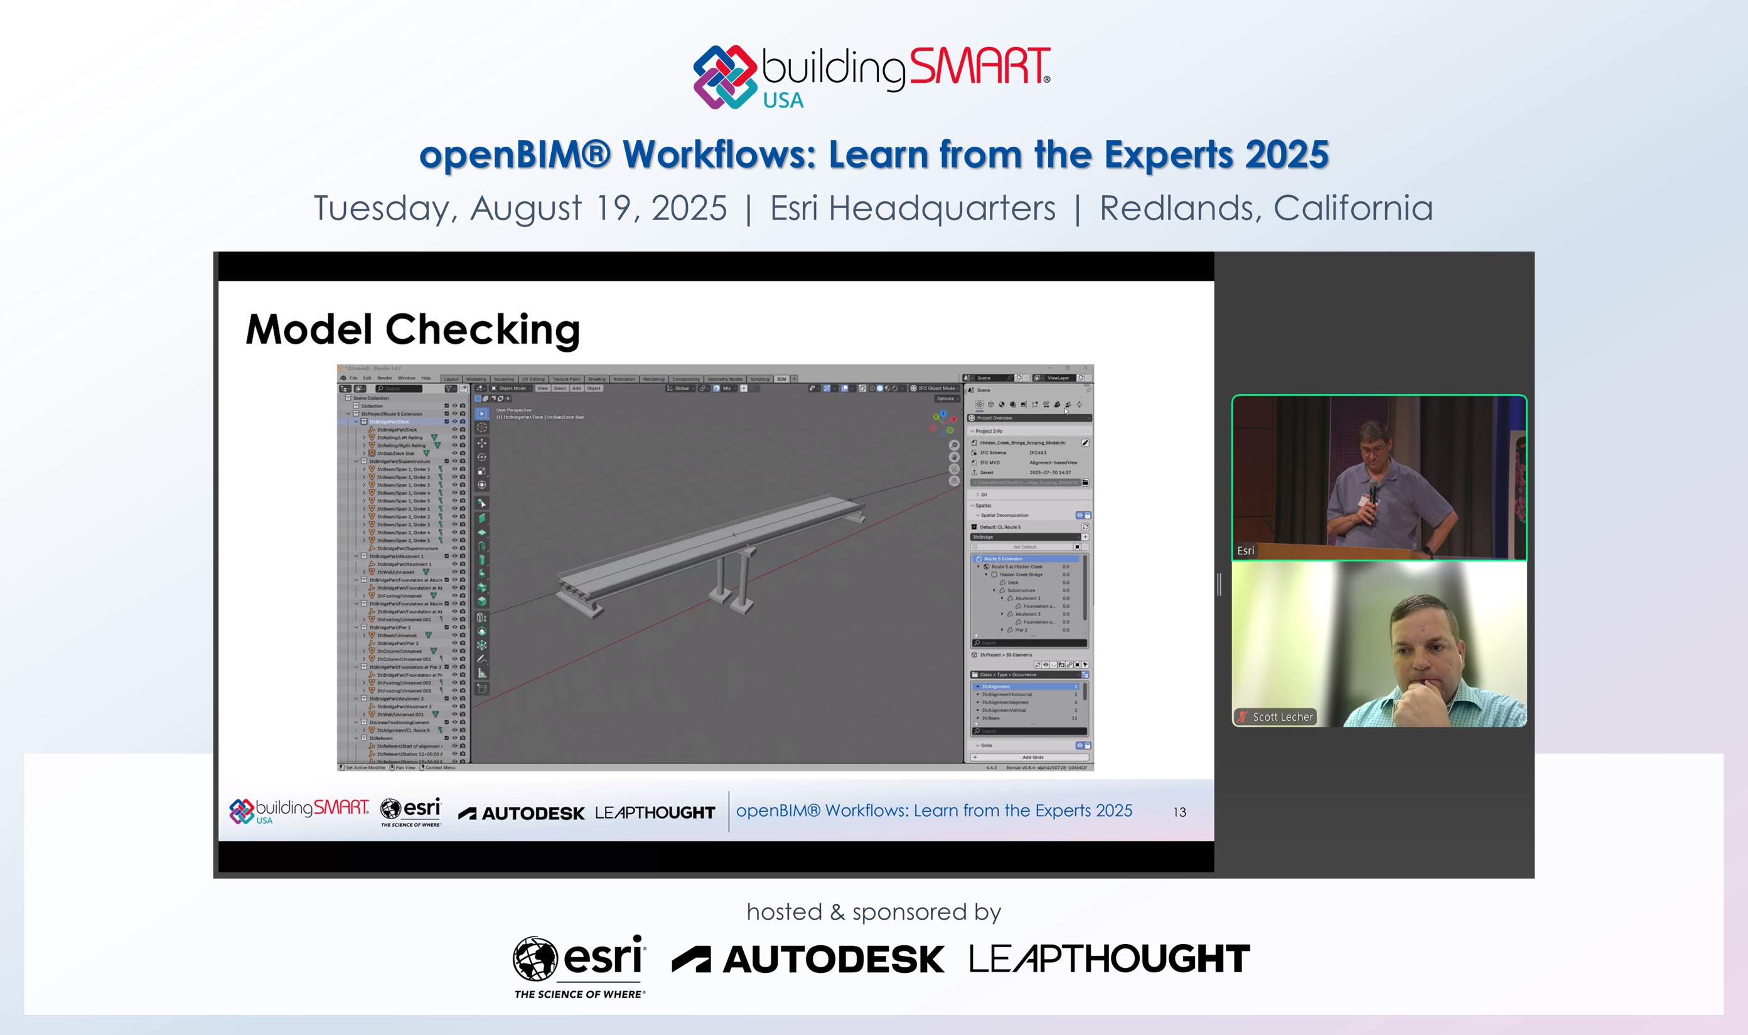The width and height of the screenshot is (1748, 1035).
Task: Expand the IfcRailing/Left Railing tree item
Action: tap(363, 437)
